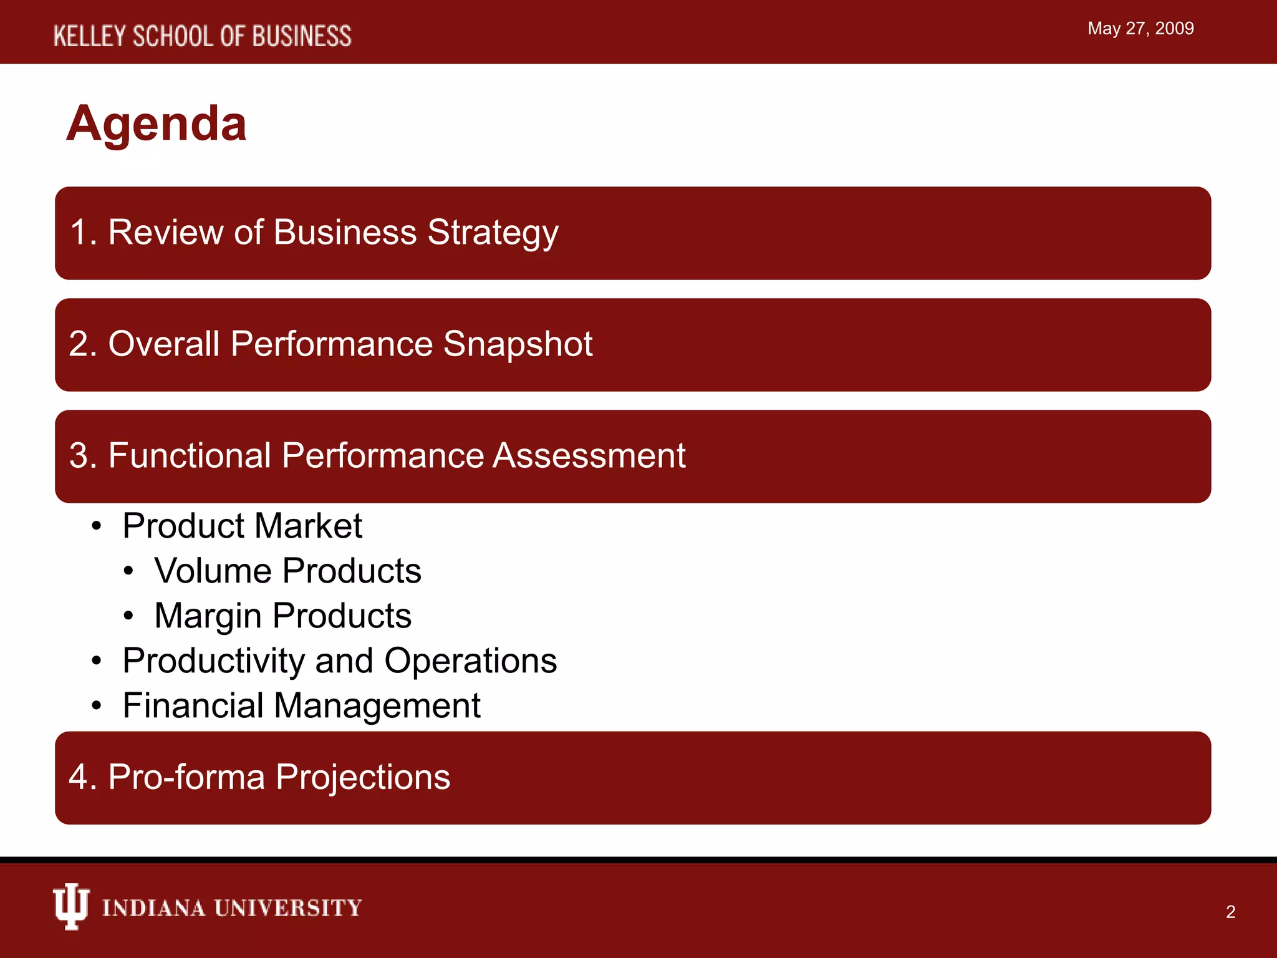Click the number 1 in first agenda box
The height and width of the screenshot is (958, 1277).
(79, 233)
